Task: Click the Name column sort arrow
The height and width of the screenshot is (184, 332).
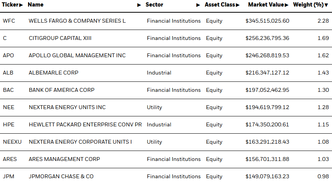Action: (x=139, y=5)
